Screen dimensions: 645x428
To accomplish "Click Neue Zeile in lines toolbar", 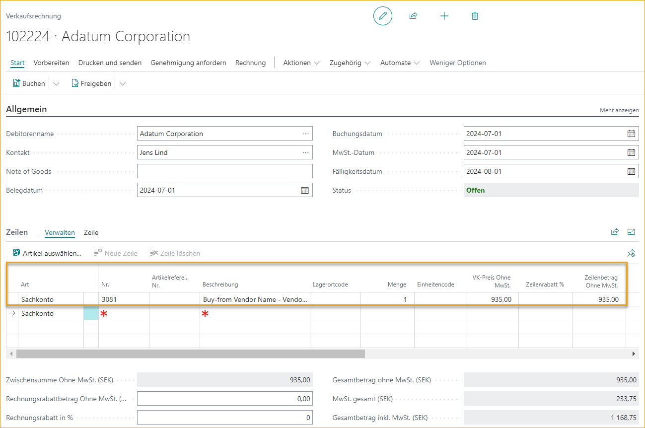I will (x=116, y=253).
